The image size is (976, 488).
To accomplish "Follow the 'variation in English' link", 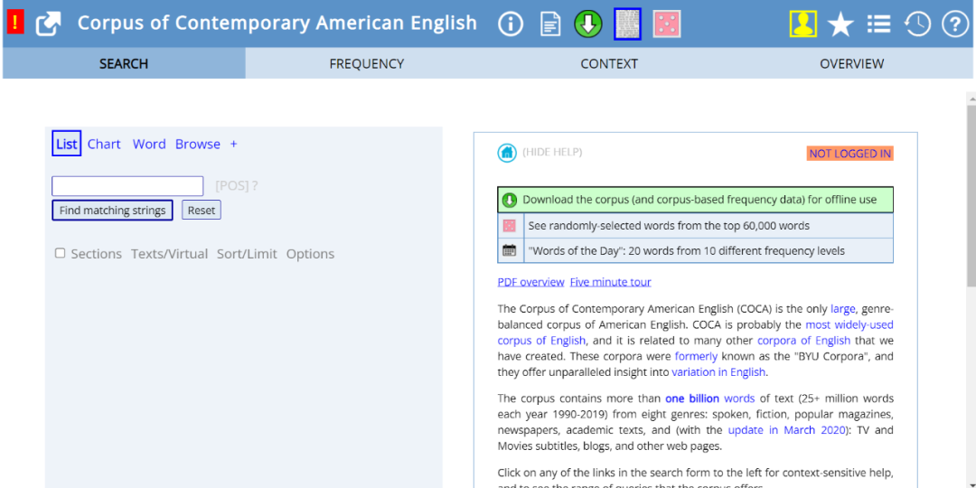I will coord(718,372).
